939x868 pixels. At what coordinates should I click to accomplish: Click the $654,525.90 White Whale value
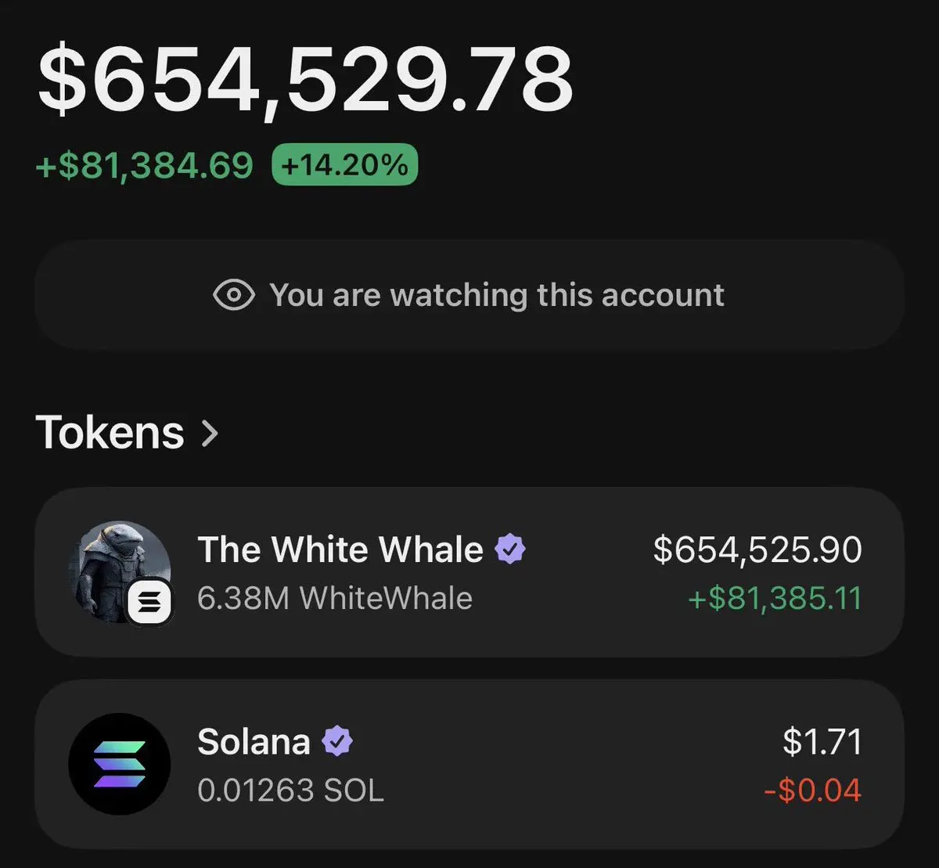tap(757, 549)
